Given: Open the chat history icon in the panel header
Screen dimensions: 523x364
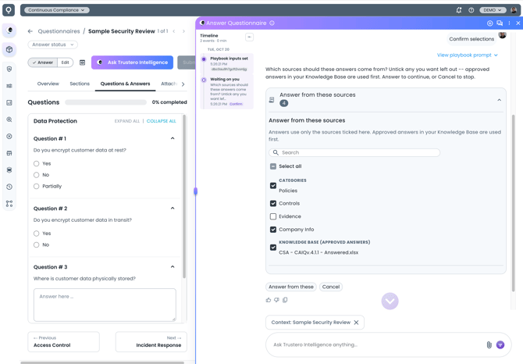Looking at the screenshot, I should click(x=500, y=23).
